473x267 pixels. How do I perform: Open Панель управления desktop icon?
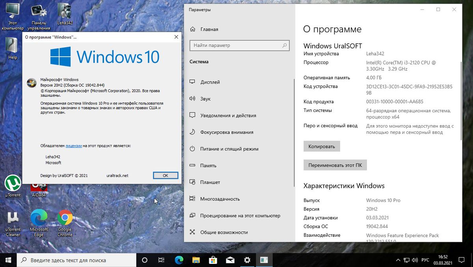(39, 16)
